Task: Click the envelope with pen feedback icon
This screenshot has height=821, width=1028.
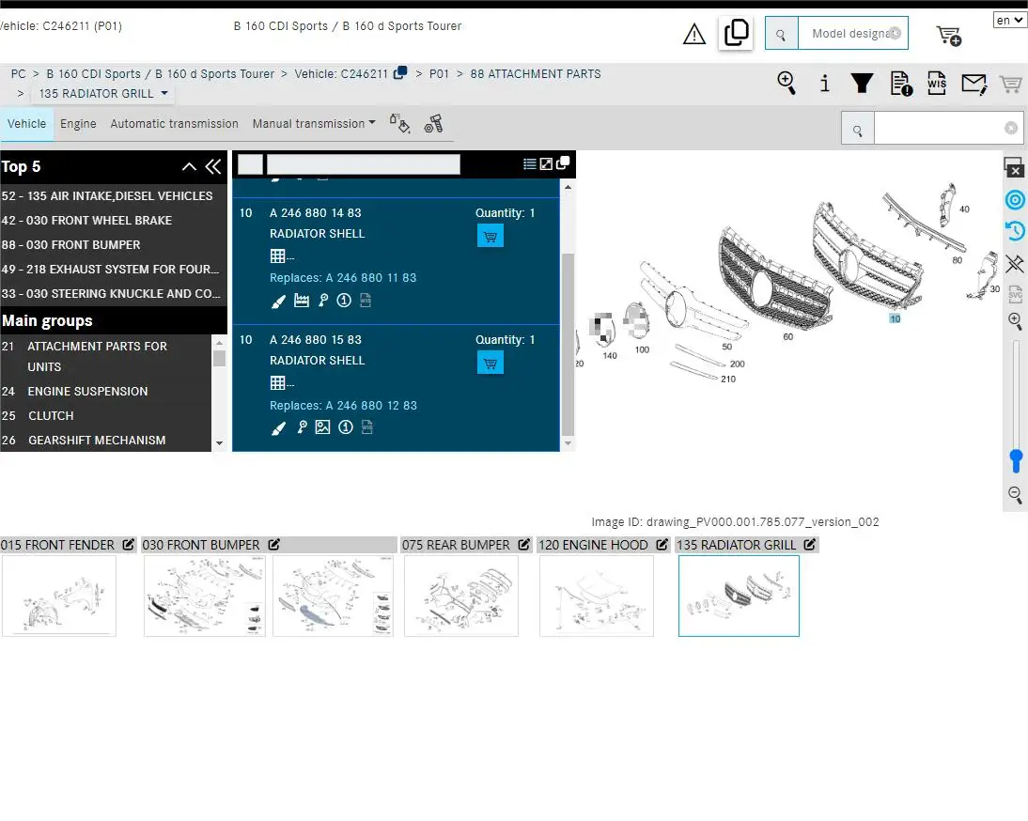Action: click(974, 84)
